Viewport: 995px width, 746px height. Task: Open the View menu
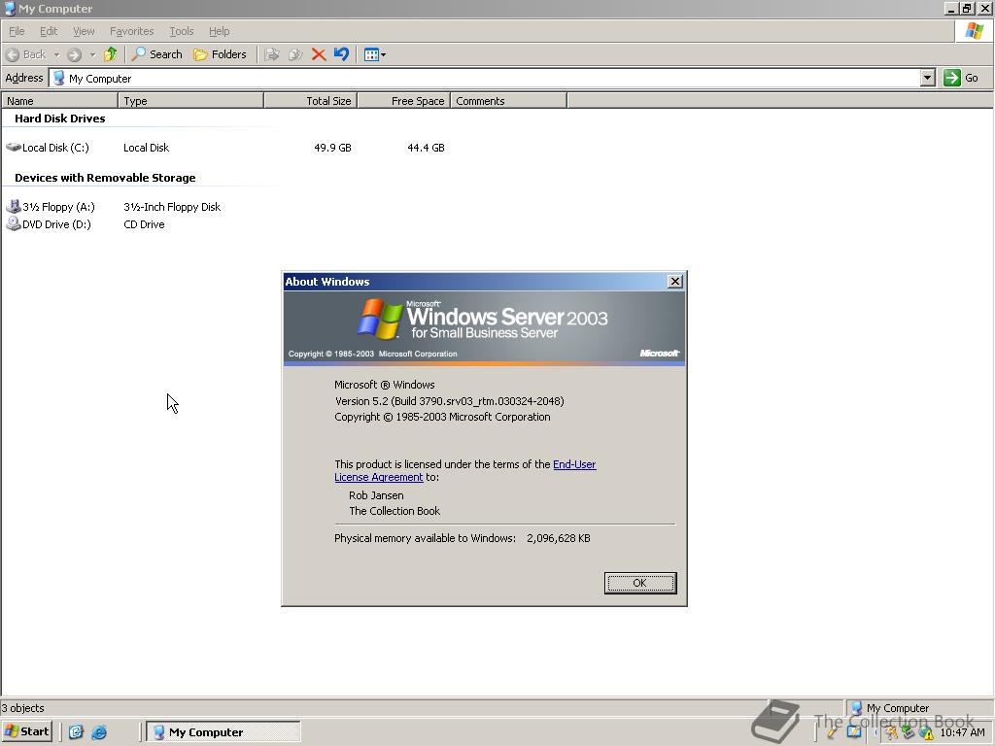click(84, 31)
